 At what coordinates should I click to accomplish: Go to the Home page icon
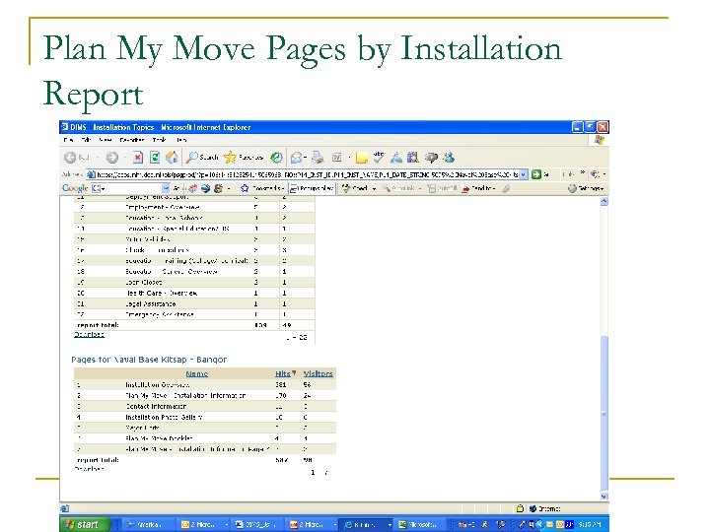(172, 158)
